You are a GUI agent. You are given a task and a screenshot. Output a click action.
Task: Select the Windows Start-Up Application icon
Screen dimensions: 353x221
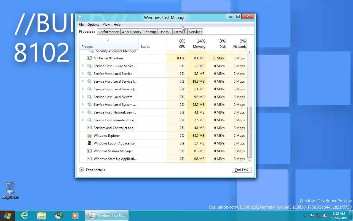(x=89, y=159)
